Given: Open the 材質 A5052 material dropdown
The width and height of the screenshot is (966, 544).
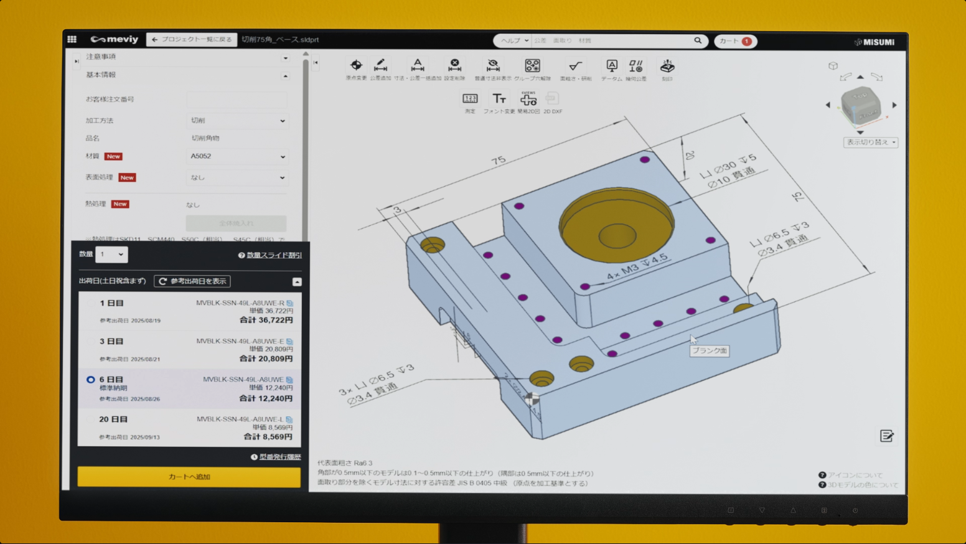Looking at the screenshot, I should pyautogui.click(x=237, y=157).
